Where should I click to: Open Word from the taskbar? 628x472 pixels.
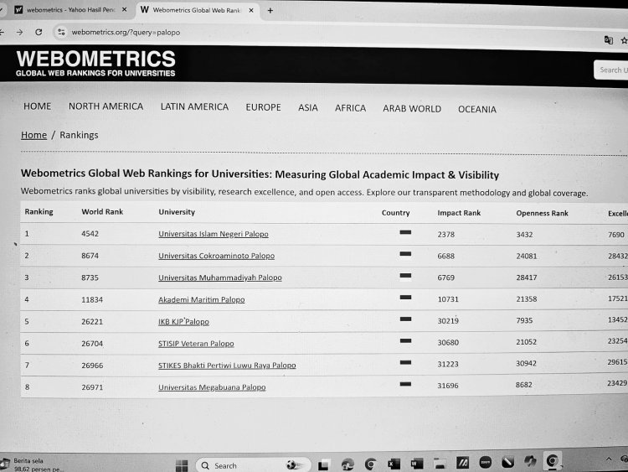417,464
